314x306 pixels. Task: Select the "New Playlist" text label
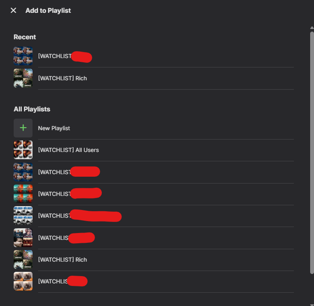54,128
